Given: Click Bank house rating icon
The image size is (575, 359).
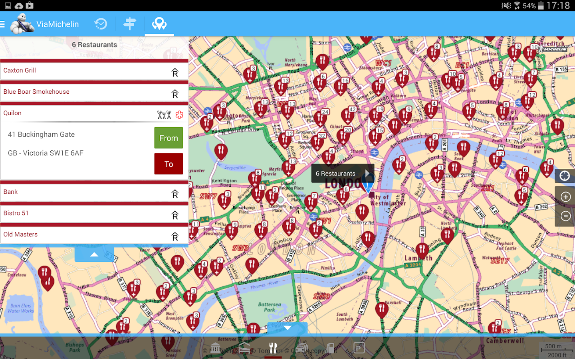Looking at the screenshot, I should click(175, 194).
